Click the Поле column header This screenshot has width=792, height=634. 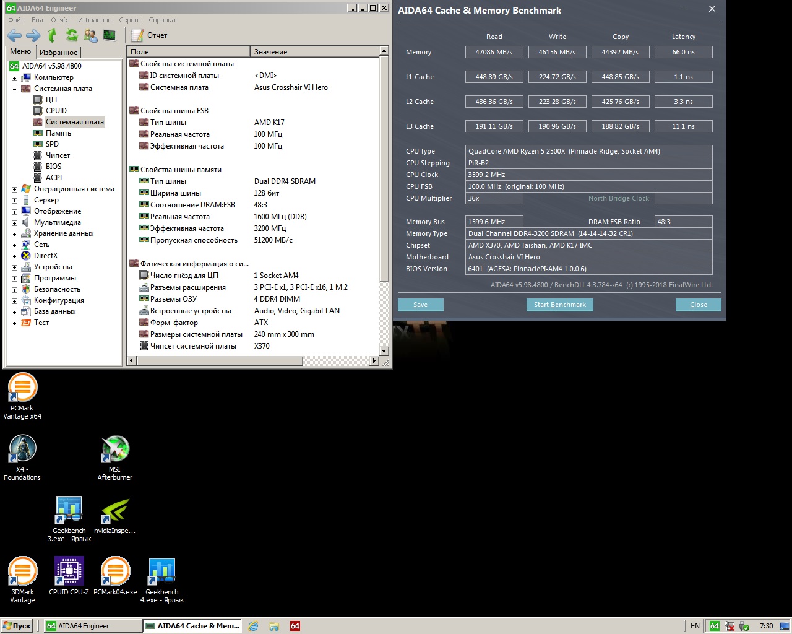tap(189, 52)
